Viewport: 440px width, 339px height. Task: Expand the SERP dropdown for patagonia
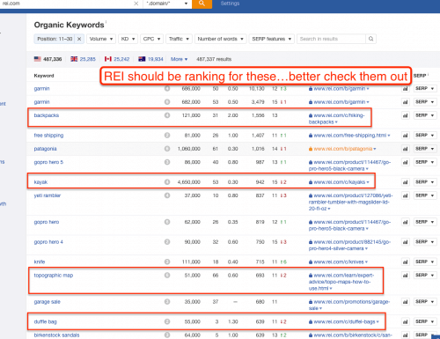pyautogui.click(x=425, y=149)
